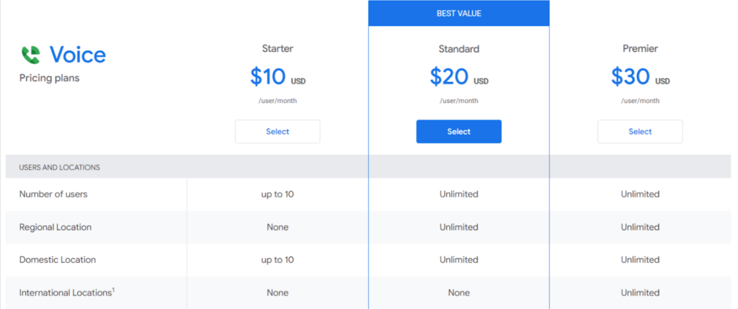Click the $10 USD Starter price
Screen dimensions: 738x309
(x=277, y=76)
